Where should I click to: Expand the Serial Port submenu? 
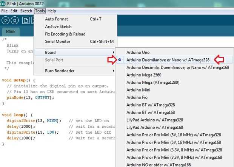coord(75,60)
